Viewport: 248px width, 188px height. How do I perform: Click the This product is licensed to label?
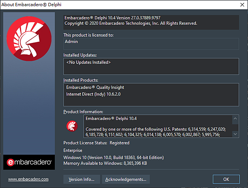(x=88, y=35)
